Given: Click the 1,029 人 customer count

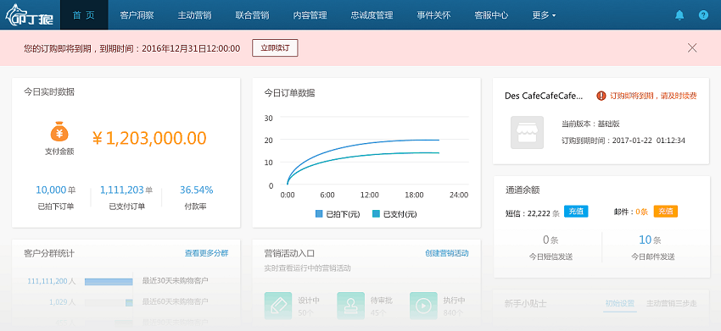Looking at the screenshot, I should (62, 302).
